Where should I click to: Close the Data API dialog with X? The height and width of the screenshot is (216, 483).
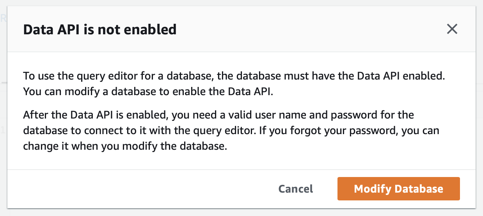coord(452,29)
